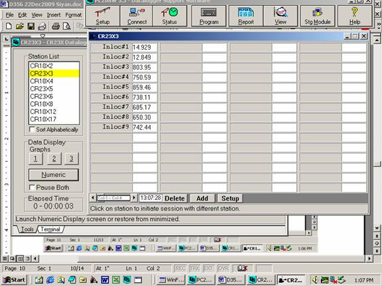Click Word vertical scrollbar down arrow
This screenshot has width=382, height=286.
point(377,228)
